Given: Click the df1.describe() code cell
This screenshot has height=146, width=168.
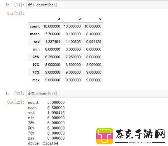Looking at the screenshot, I should click(x=97, y=5).
